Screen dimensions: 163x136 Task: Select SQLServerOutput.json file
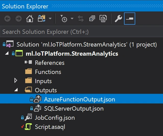pos(74,109)
